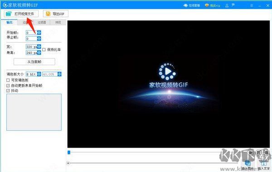Click the VIP diamond purchase icon
Image resolution: width=272 pixels, height=172 pixels.
pyautogui.click(x=207, y=5)
